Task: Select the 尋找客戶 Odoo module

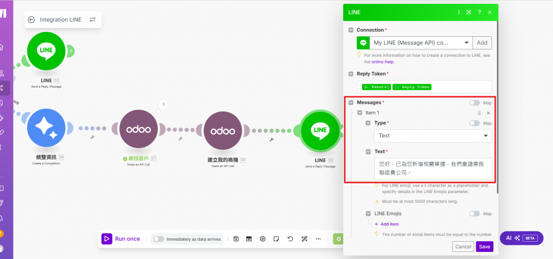Action: click(139, 130)
